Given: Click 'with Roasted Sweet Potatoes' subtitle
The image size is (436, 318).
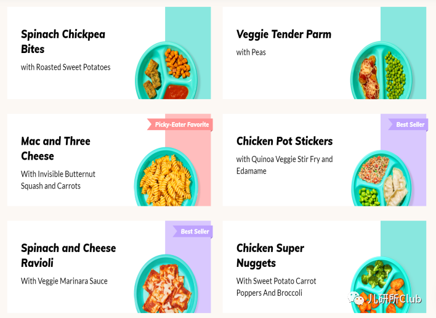Looking at the screenshot, I should (66, 67).
